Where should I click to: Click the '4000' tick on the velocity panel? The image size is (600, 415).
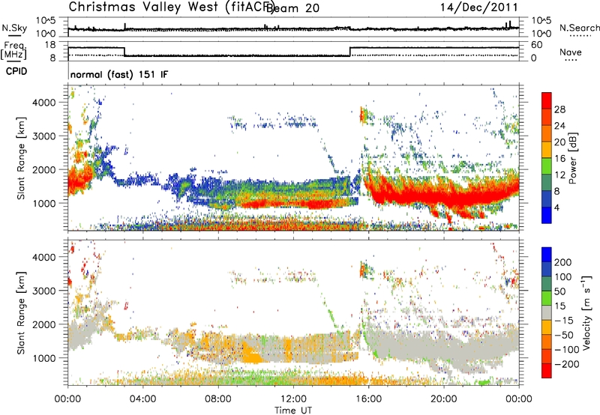click(x=43, y=257)
